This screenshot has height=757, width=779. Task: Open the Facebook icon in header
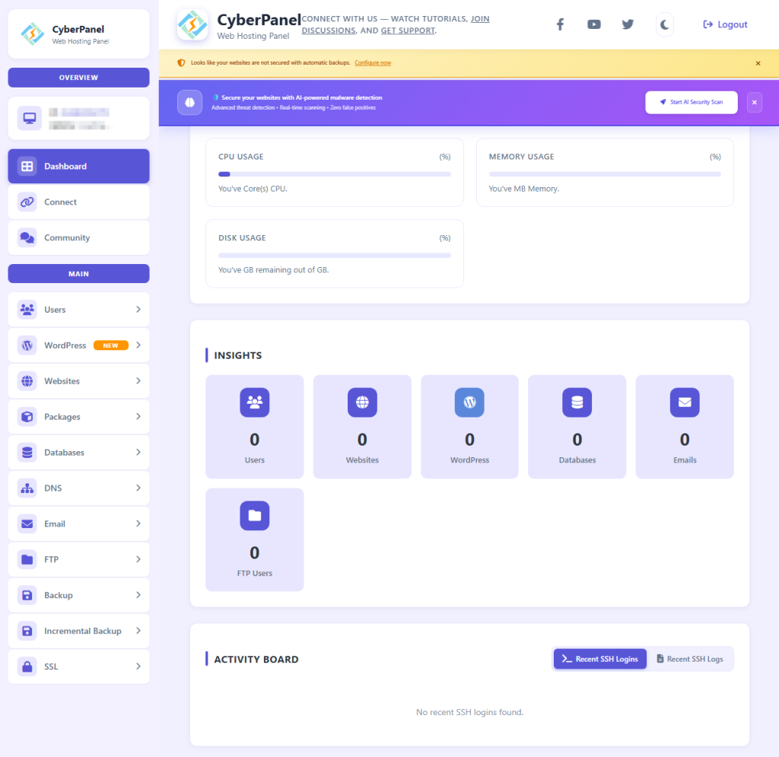(x=560, y=24)
